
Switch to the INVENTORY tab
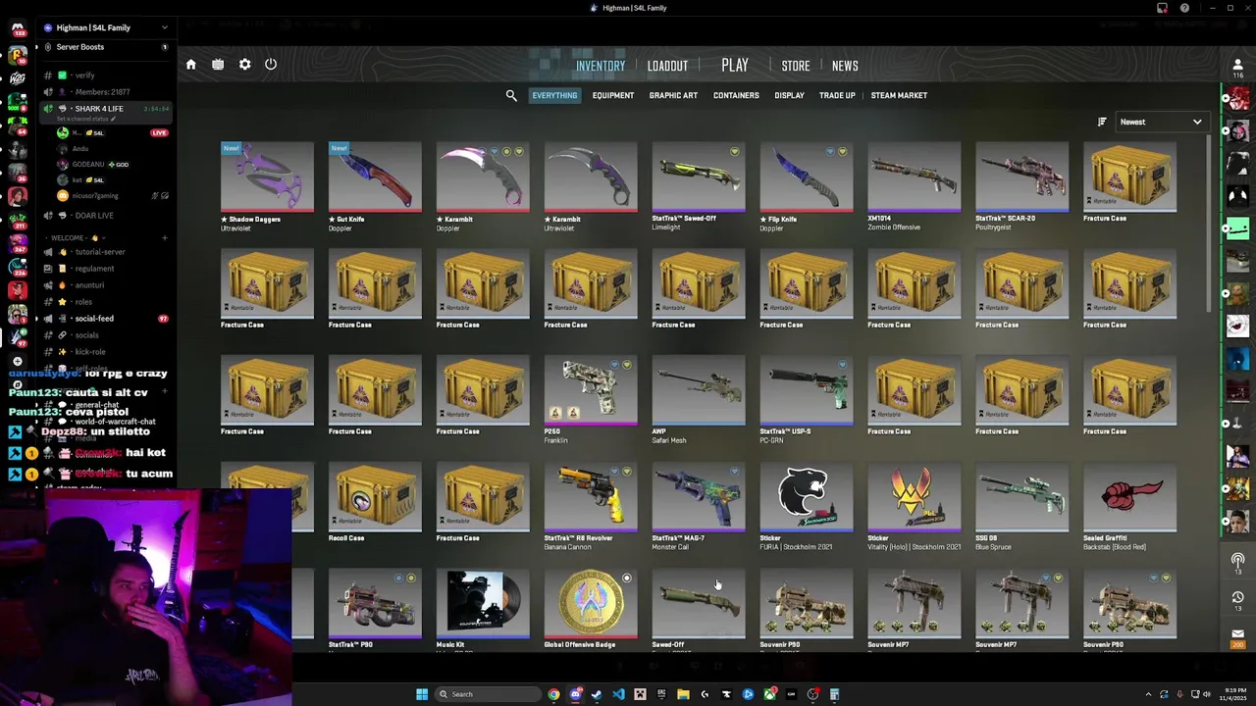coord(601,66)
